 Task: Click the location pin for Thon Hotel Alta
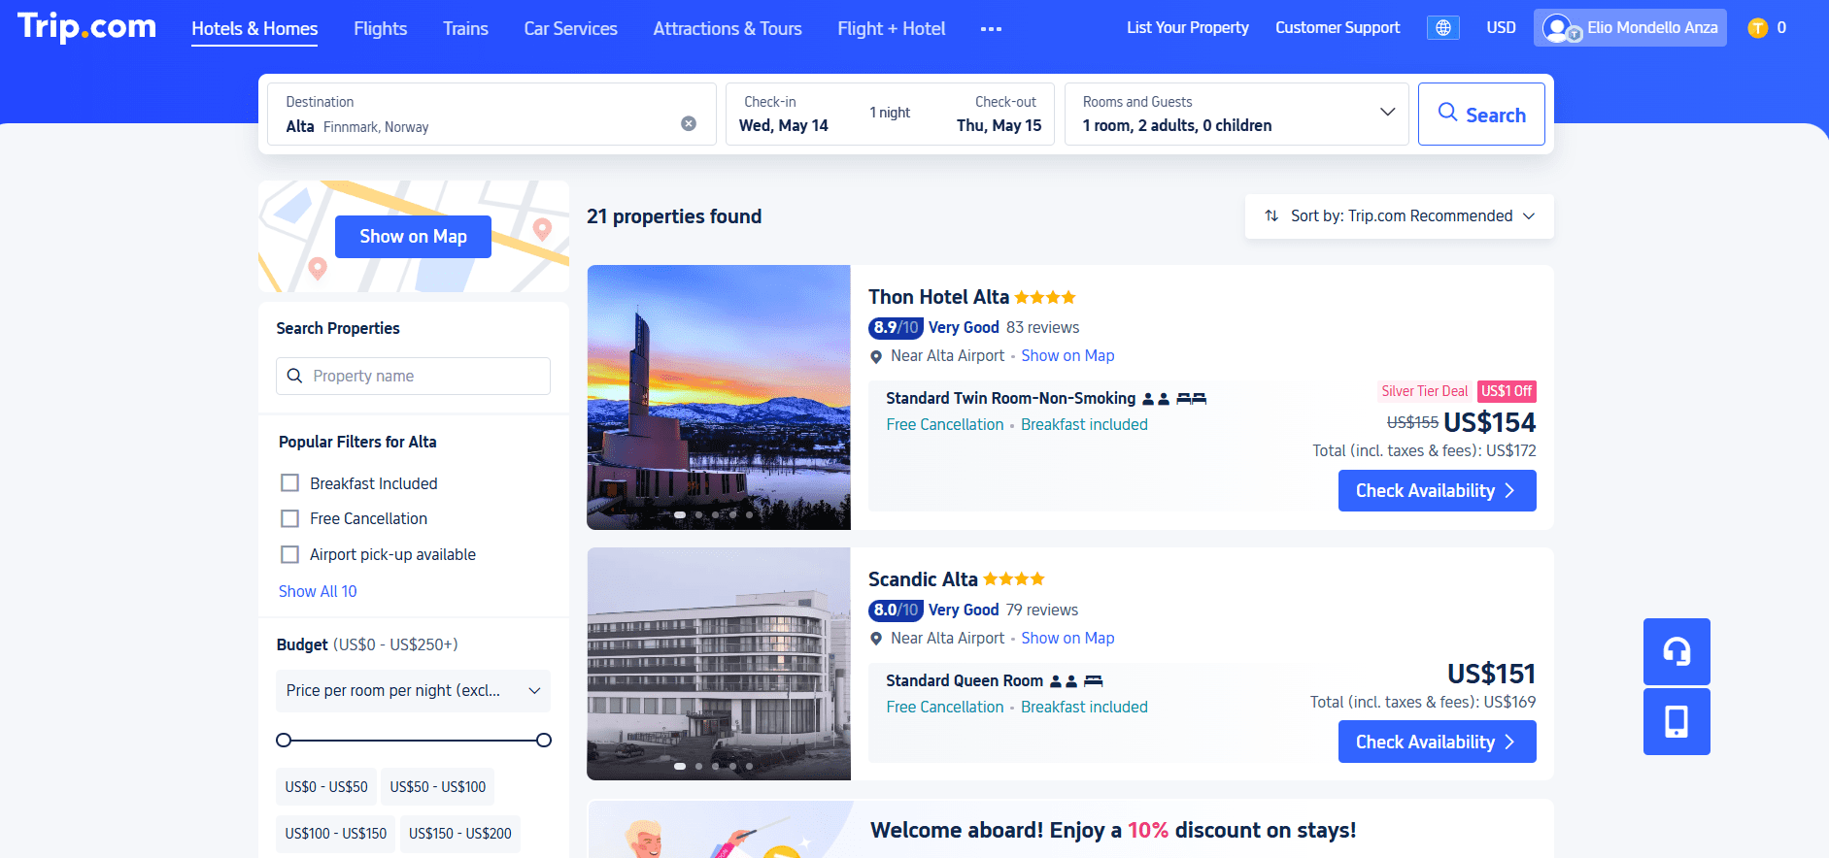(876, 356)
